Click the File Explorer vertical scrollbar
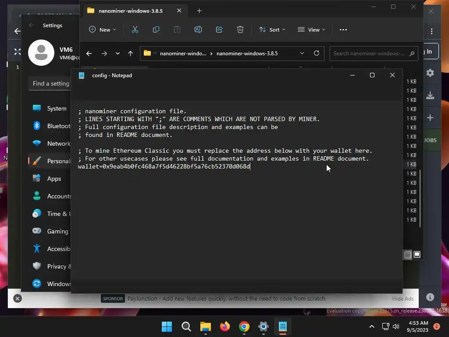Viewport: 449px width, 337px height. pyautogui.click(x=420, y=199)
